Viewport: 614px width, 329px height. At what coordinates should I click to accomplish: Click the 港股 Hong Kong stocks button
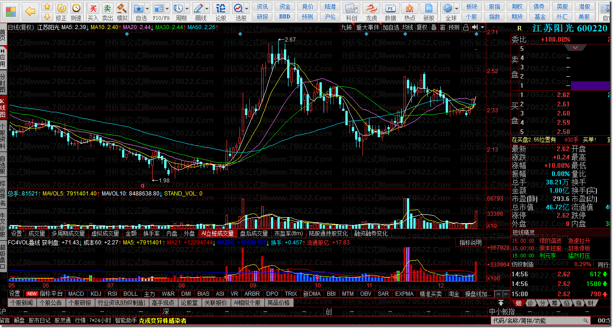[584, 6]
